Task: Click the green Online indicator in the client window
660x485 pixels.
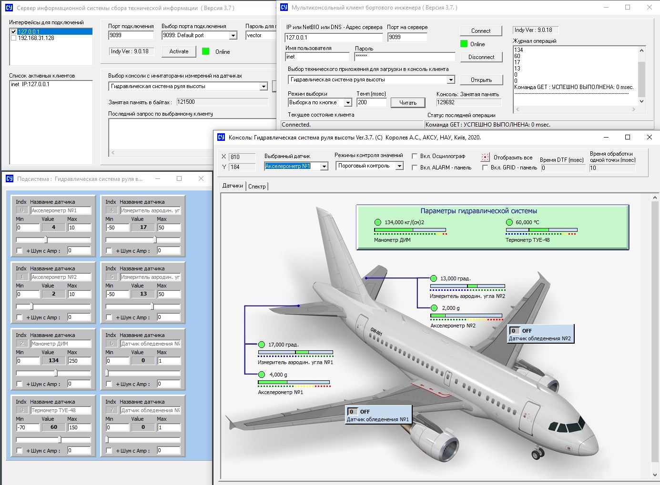Action: click(464, 44)
